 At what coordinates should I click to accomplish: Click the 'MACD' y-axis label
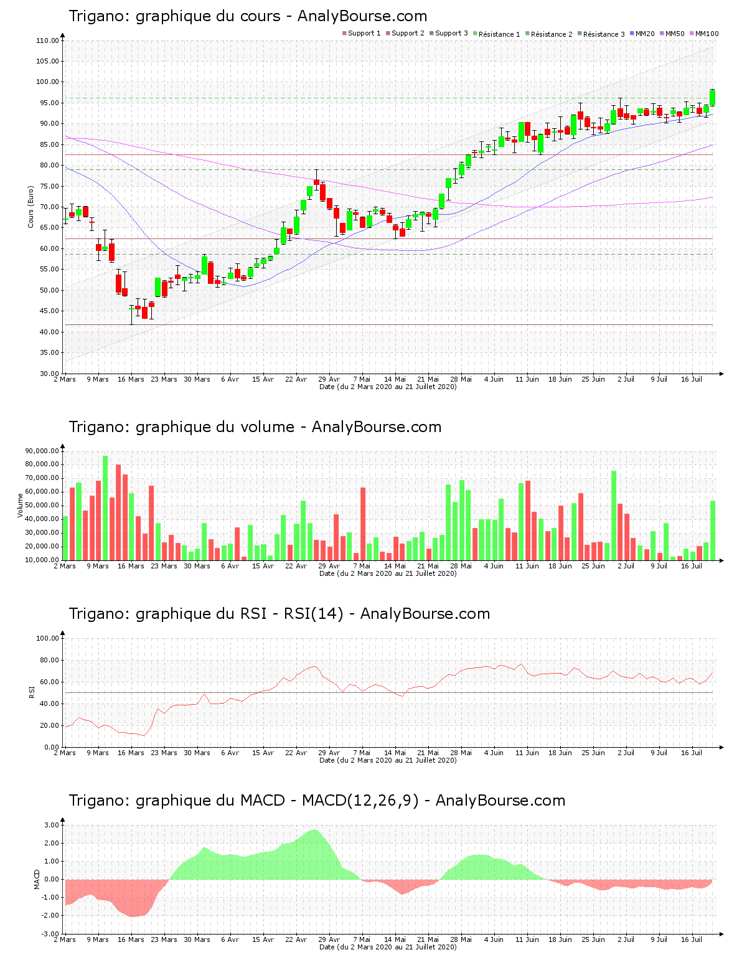click(37, 879)
